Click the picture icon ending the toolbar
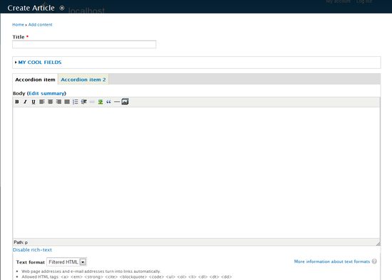This screenshot has width=392, height=280. [125, 102]
